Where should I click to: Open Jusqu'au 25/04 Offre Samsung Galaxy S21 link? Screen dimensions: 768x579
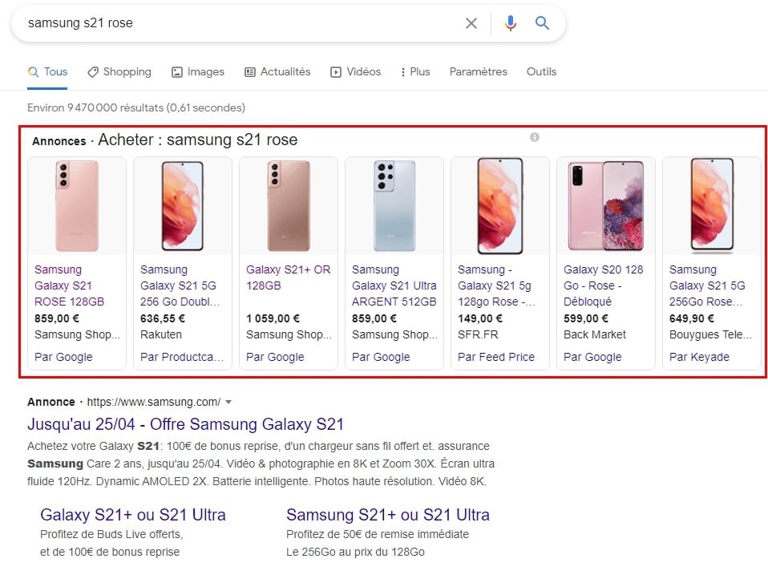point(185,424)
